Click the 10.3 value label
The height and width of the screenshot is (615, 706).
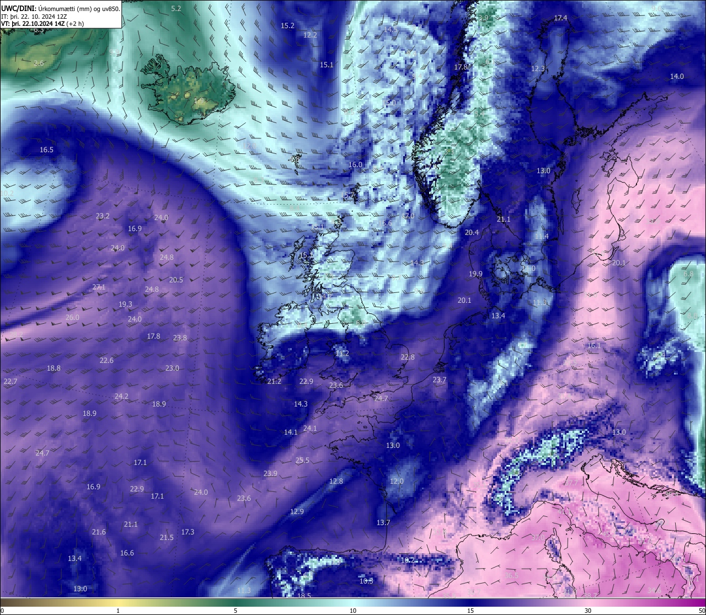coord(366,581)
